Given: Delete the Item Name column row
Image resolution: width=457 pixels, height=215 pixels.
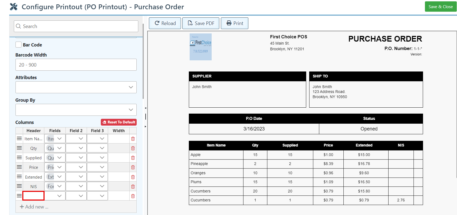Looking at the screenshot, I should tap(133, 139).
